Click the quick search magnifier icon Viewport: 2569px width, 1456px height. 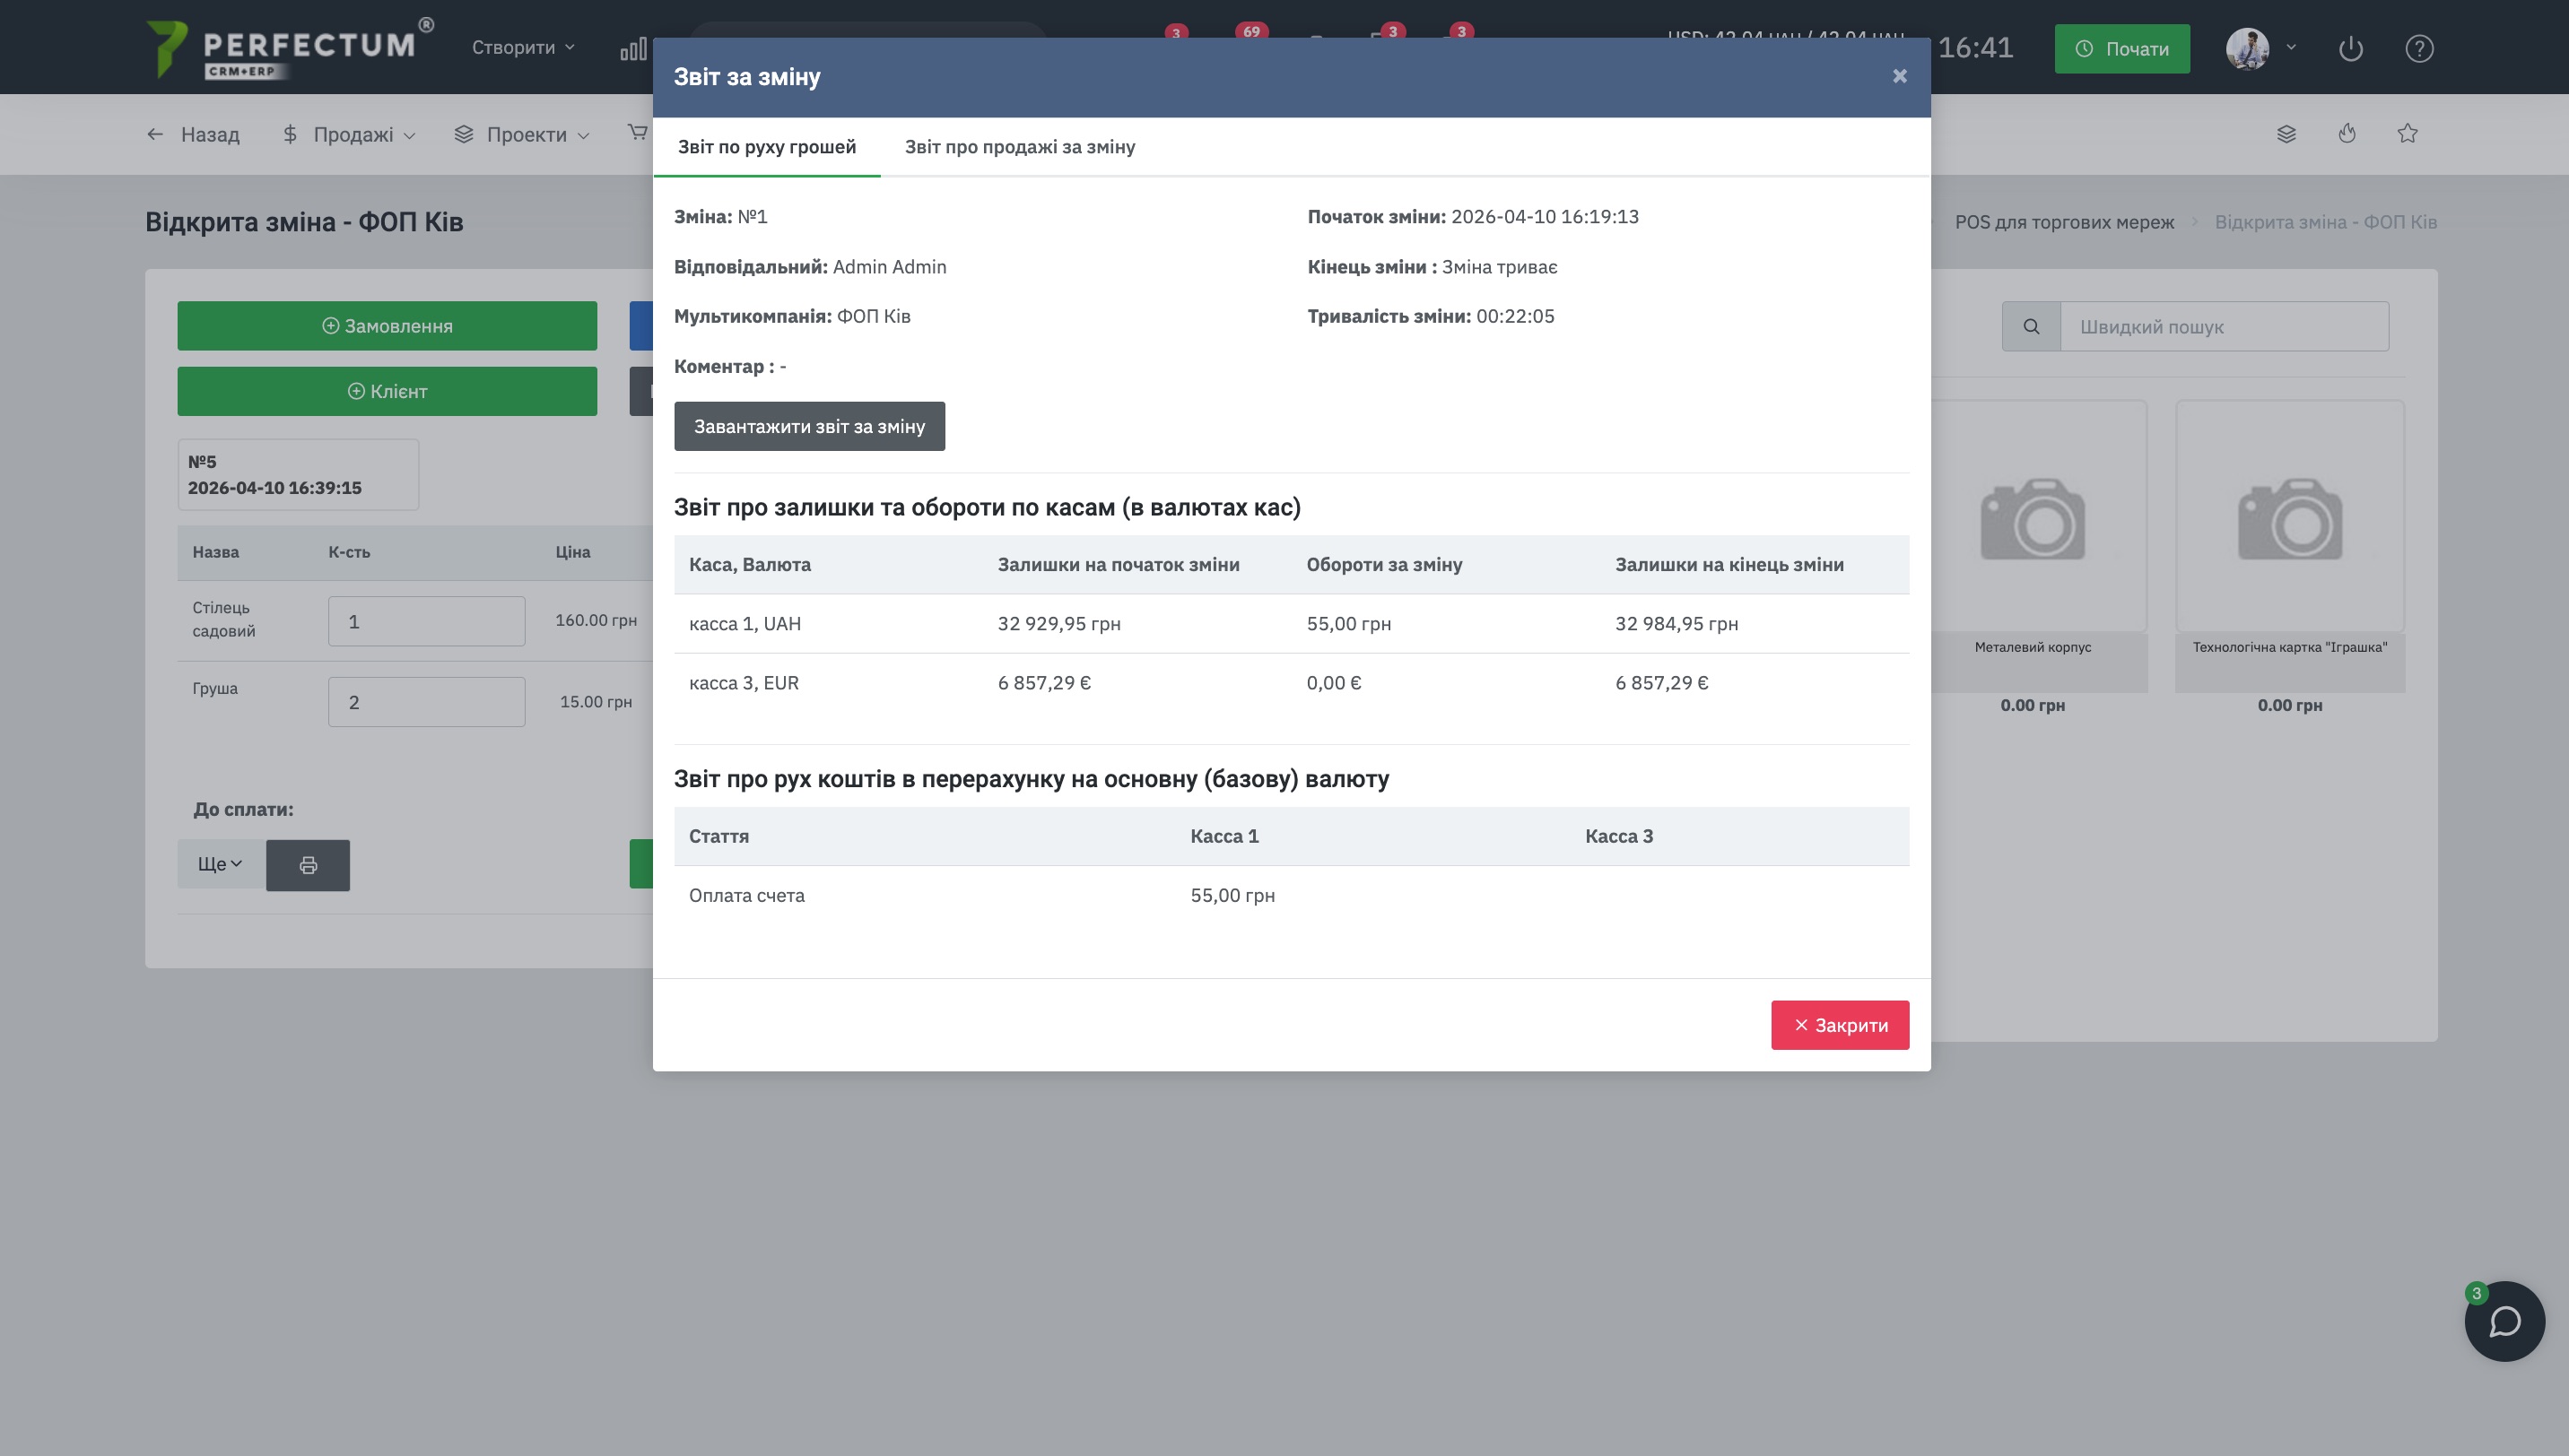(x=2031, y=327)
